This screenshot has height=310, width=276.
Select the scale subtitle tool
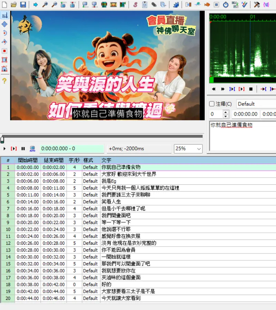4,51
